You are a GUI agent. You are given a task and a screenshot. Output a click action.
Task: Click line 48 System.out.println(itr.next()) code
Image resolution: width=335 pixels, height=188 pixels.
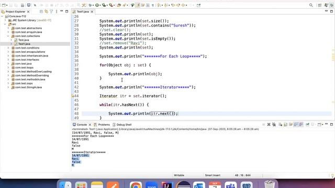[143, 114]
